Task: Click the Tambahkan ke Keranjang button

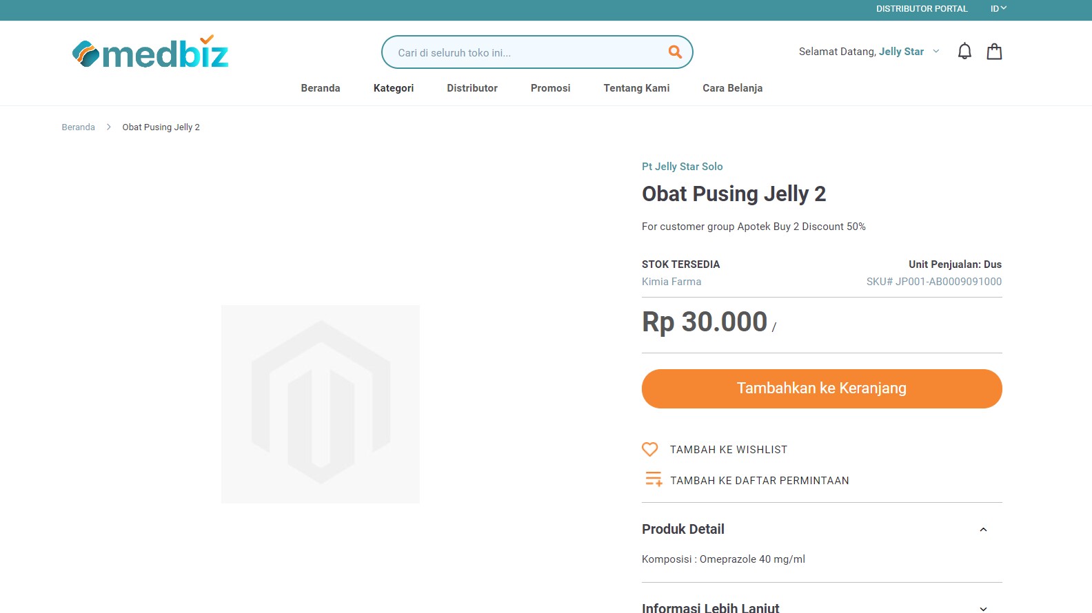Action: 821,388
